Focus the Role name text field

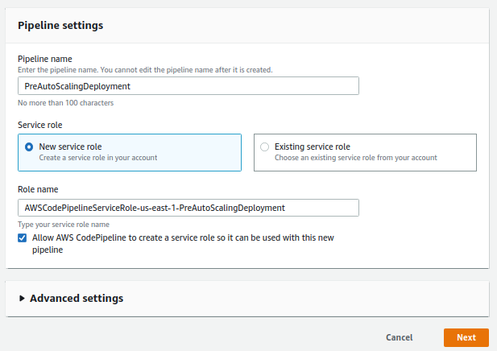[x=188, y=208]
